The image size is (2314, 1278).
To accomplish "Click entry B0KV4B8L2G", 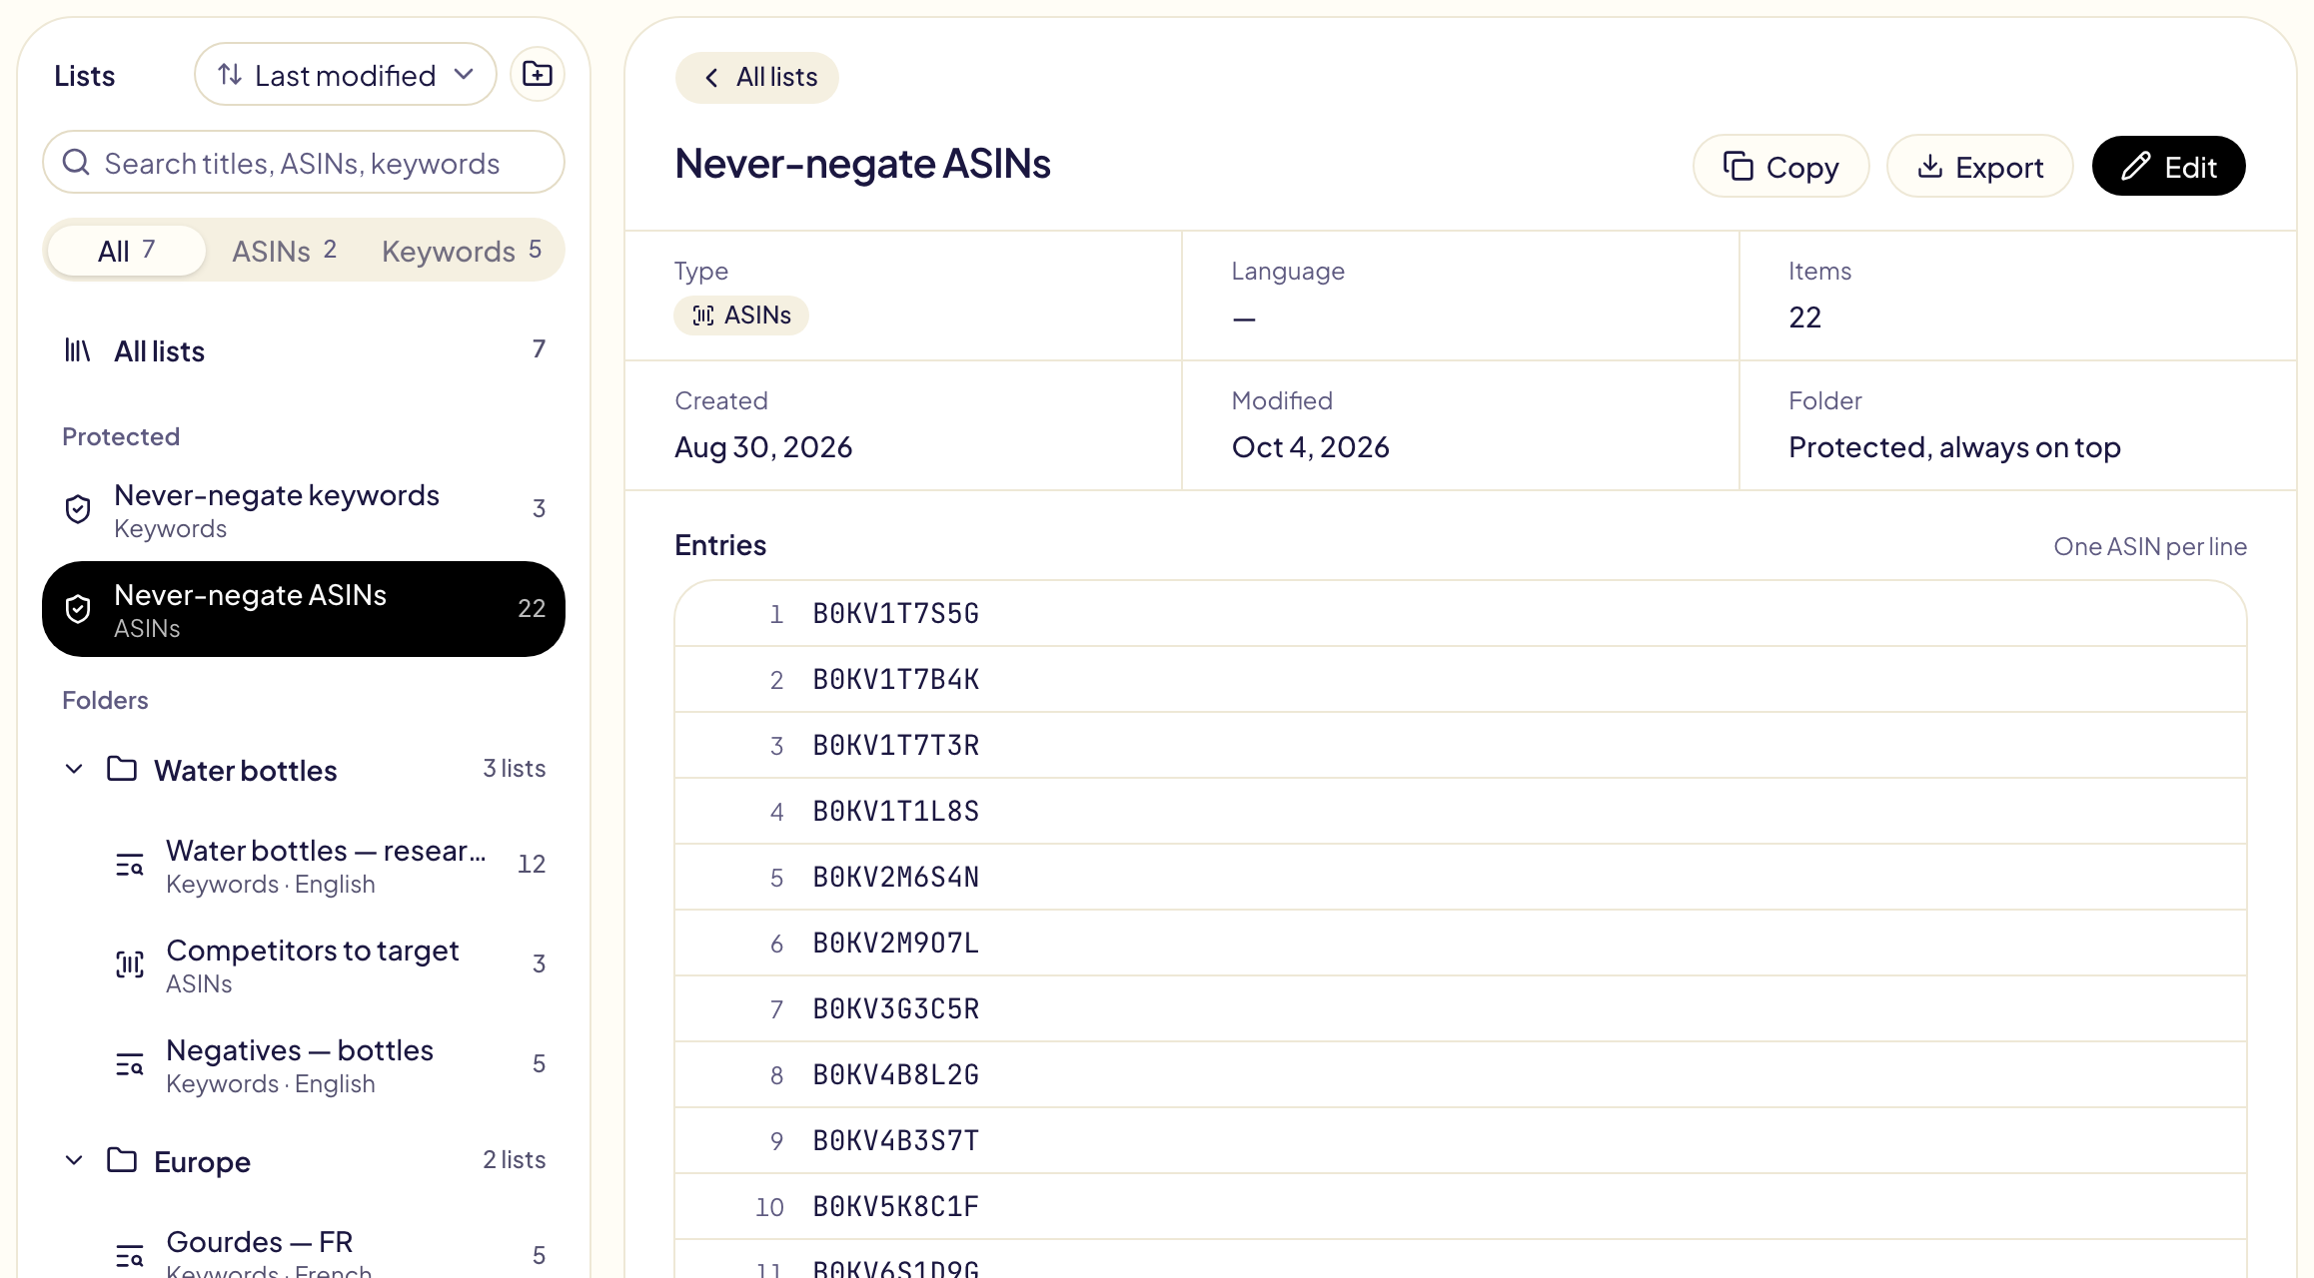I will pos(1461,1075).
